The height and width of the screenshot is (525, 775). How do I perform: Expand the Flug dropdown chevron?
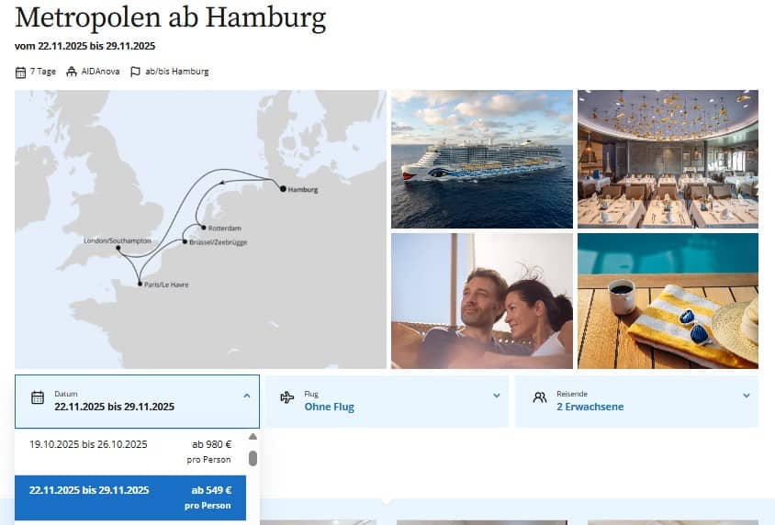pos(497,396)
